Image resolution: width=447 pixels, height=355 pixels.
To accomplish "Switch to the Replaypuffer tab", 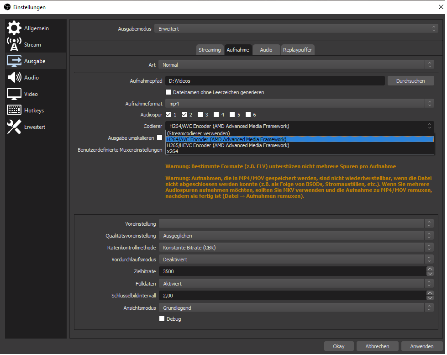I will [x=297, y=50].
